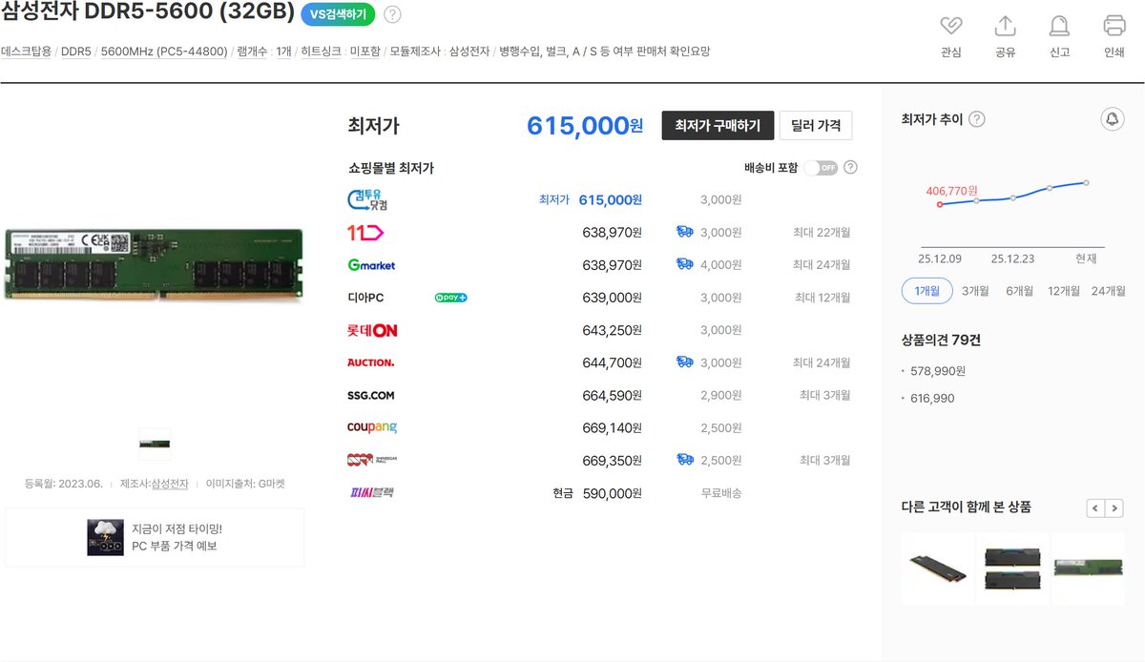Image resolution: width=1145 pixels, height=662 pixels.
Task: Open the 11번가 shop logo
Action: click(x=365, y=232)
